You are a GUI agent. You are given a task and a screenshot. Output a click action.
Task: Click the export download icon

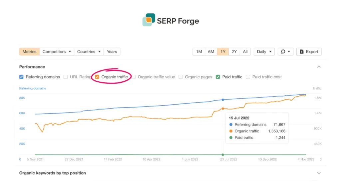pyautogui.click(x=301, y=51)
